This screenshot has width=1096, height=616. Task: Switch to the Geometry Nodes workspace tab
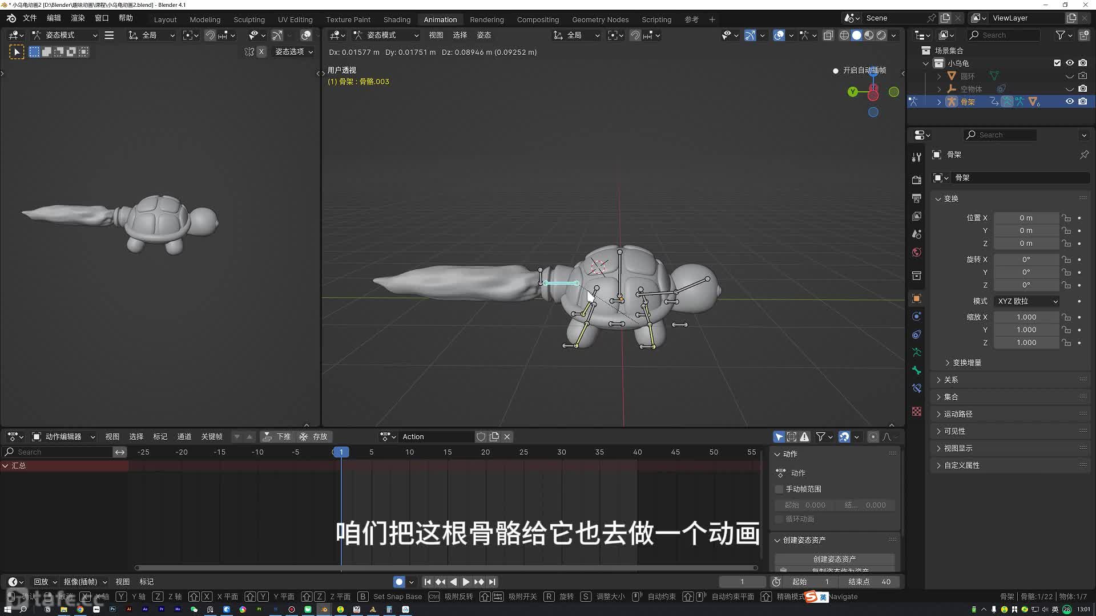click(600, 19)
